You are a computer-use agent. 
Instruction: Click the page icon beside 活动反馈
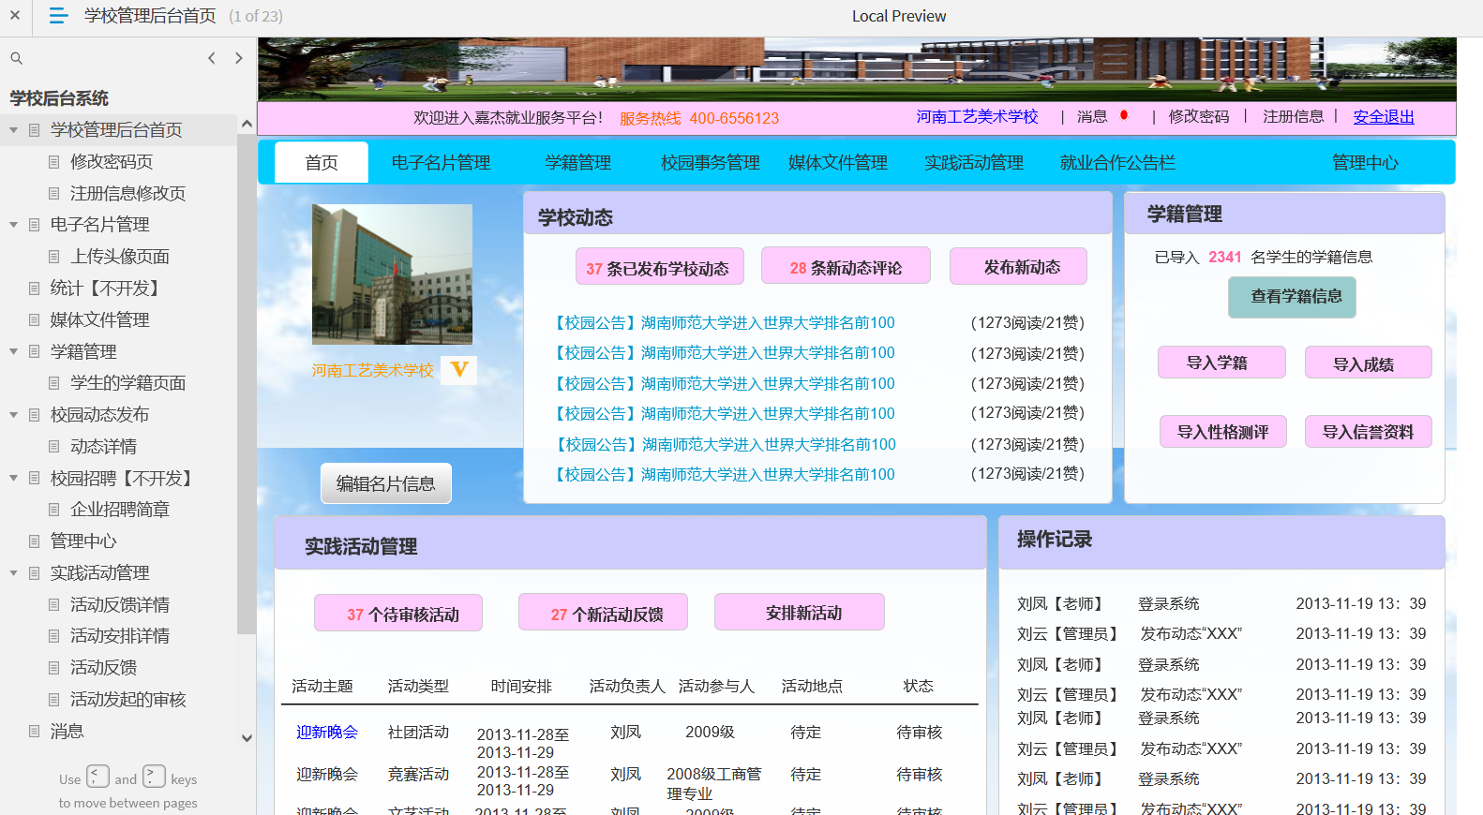point(53,668)
